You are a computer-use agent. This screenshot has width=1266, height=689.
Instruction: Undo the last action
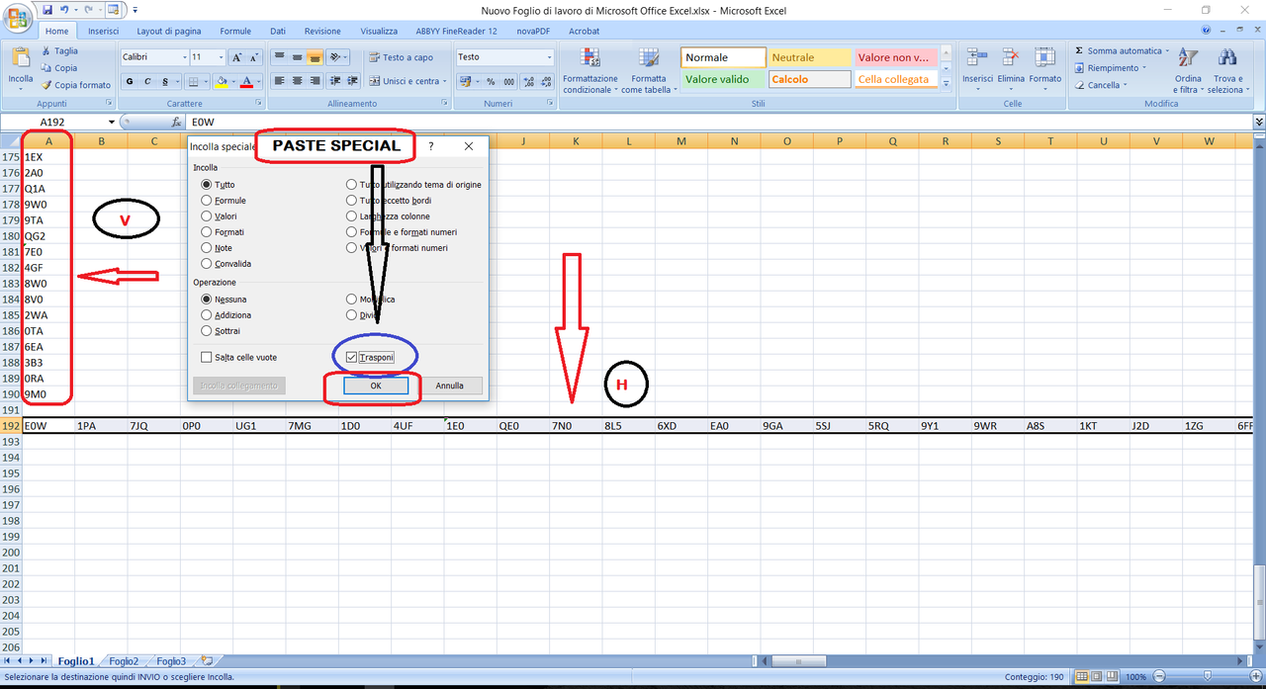pyautogui.click(x=64, y=9)
